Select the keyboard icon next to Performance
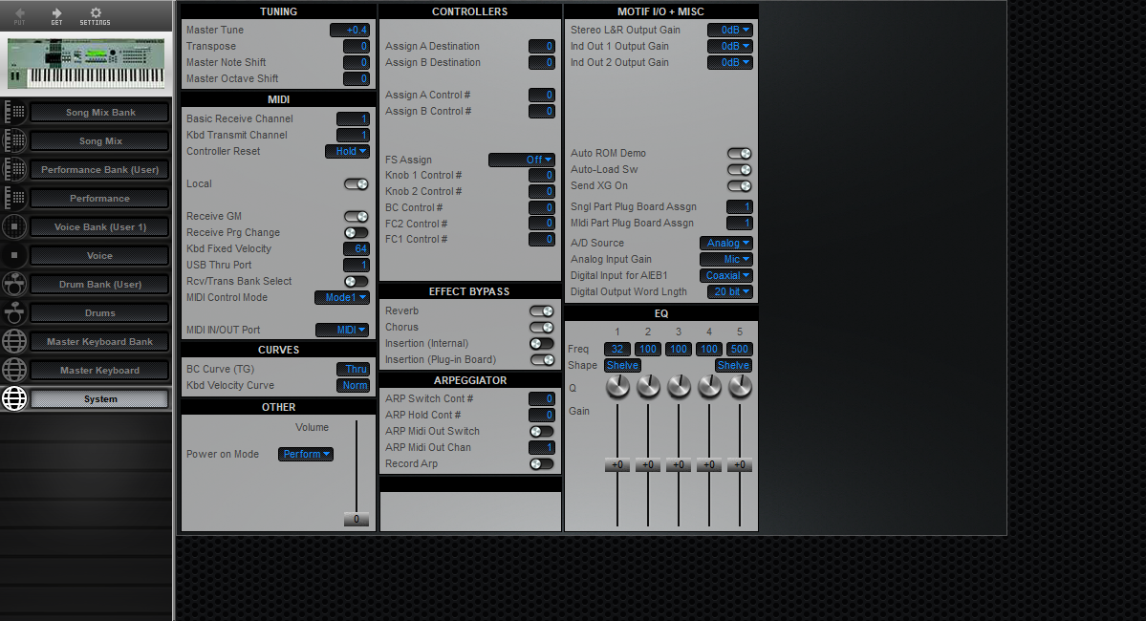The width and height of the screenshot is (1146, 621). pos(13,198)
